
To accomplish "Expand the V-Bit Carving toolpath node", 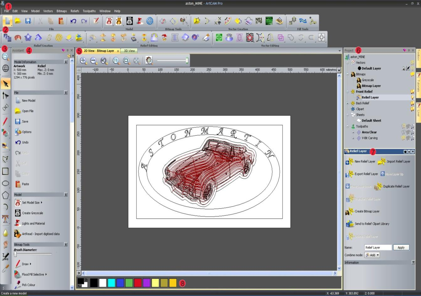I will pyautogui.click(x=353, y=138).
